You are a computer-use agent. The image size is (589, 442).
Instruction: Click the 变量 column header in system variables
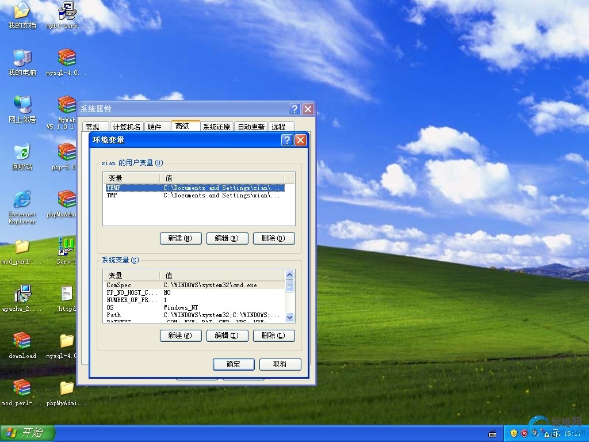(x=132, y=276)
